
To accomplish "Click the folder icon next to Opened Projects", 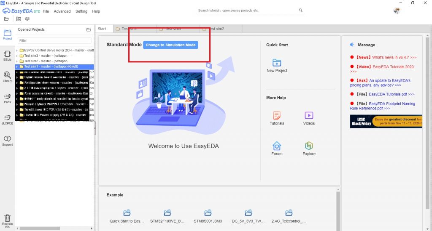I will 89,30.
